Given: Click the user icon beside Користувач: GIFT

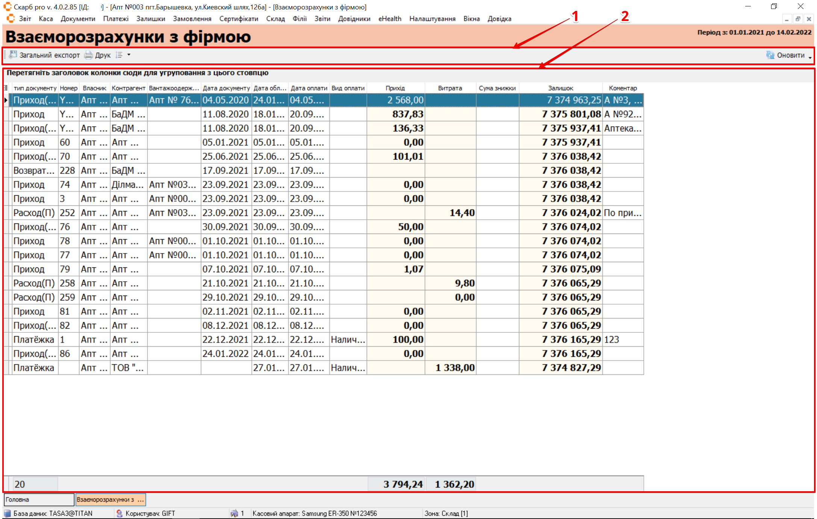Looking at the screenshot, I should click(120, 513).
